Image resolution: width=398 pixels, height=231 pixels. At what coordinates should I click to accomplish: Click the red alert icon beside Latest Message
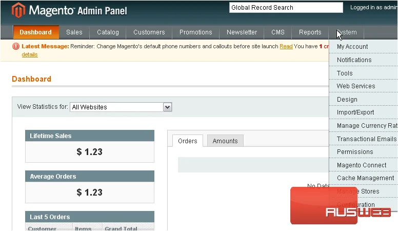point(16,46)
